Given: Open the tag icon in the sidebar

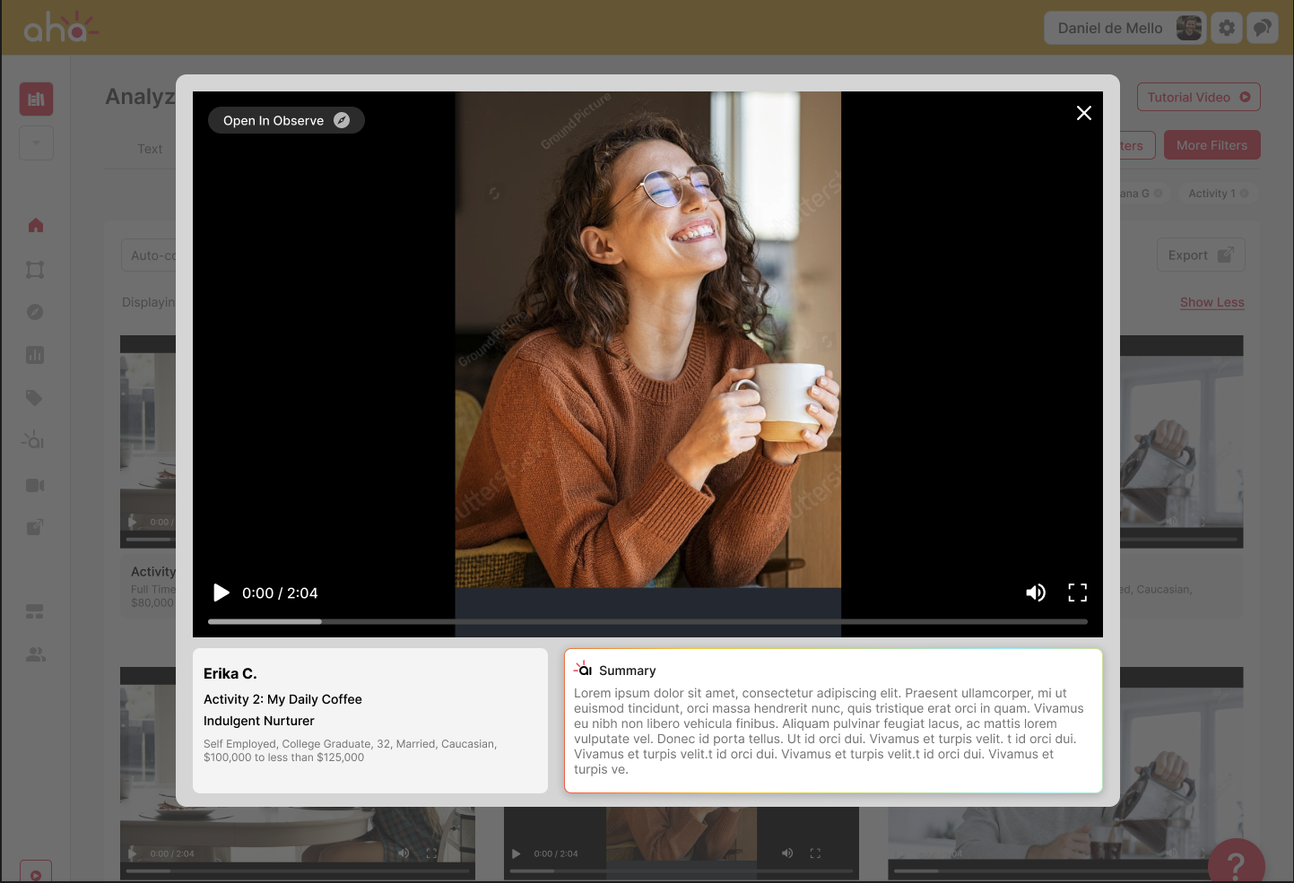Looking at the screenshot, I should (x=35, y=398).
